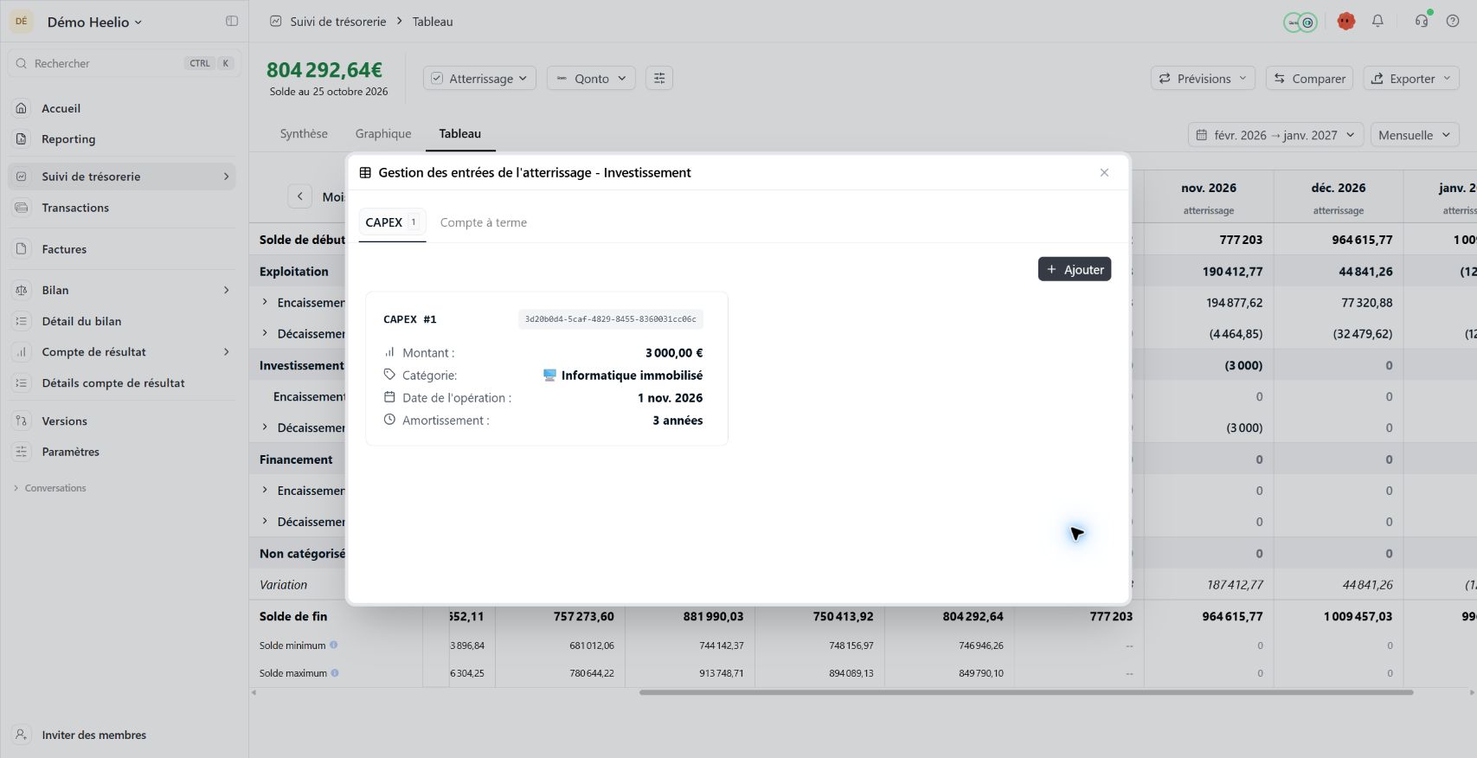Open the Démo Heelio workspace dropdown
Image resolution: width=1477 pixels, height=758 pixels.
pos(94,22)
